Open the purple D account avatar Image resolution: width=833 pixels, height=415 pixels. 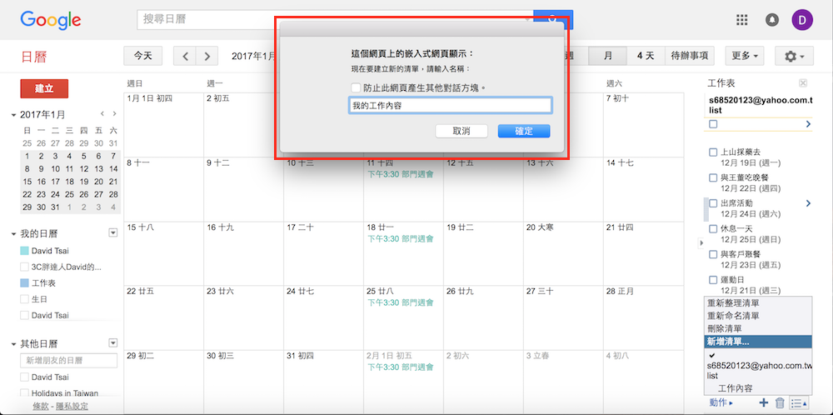[x=801, y=20]
